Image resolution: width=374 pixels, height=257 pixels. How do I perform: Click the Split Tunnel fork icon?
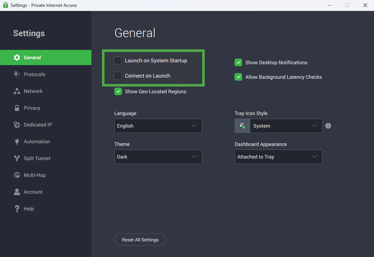pos(17,158)
